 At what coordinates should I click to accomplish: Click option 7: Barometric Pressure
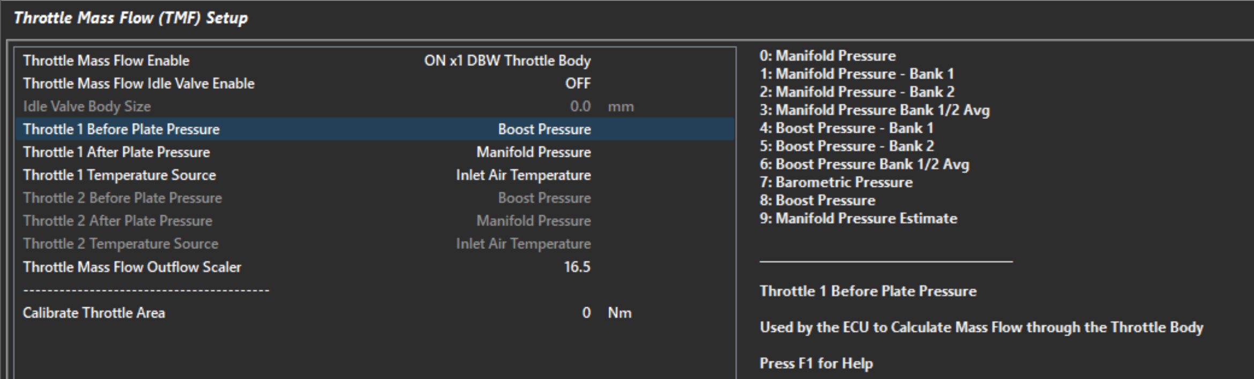coord(835,183)
